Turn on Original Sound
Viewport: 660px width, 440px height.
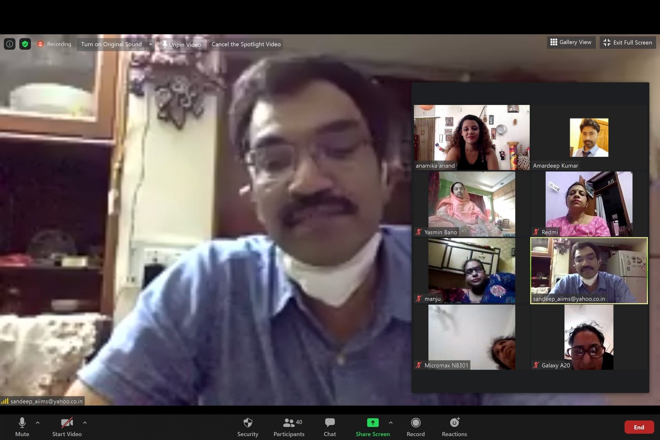click(111, 44)
